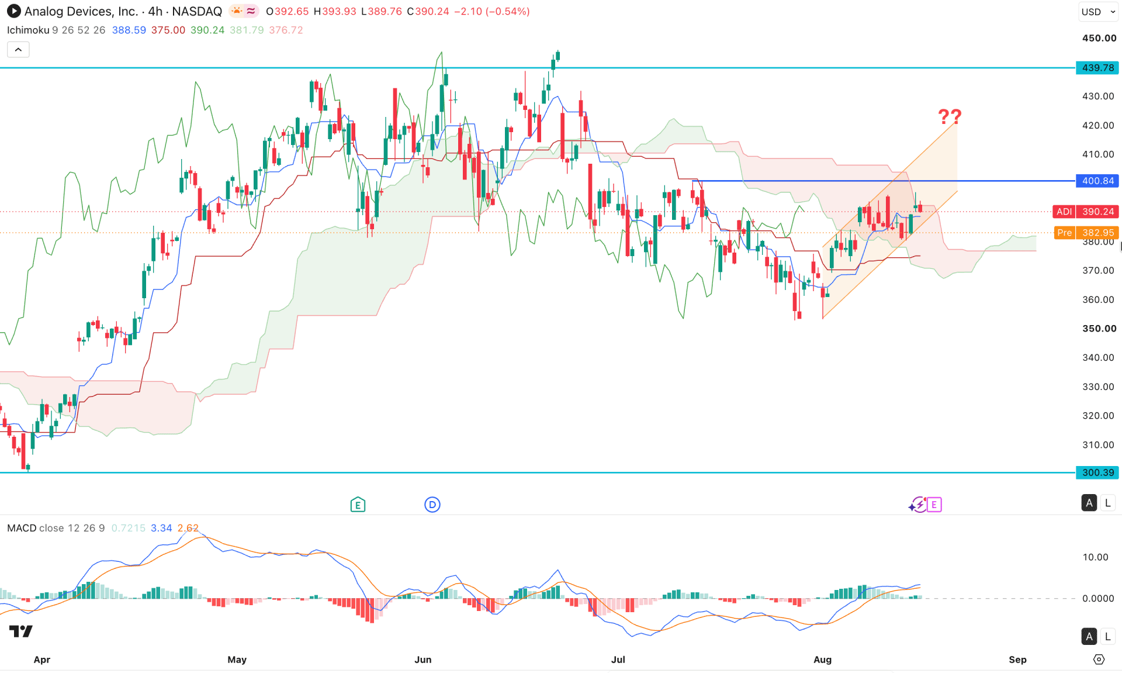
Task: Click the 400.84 blue line price label
Action: (x=1097, y=181)
